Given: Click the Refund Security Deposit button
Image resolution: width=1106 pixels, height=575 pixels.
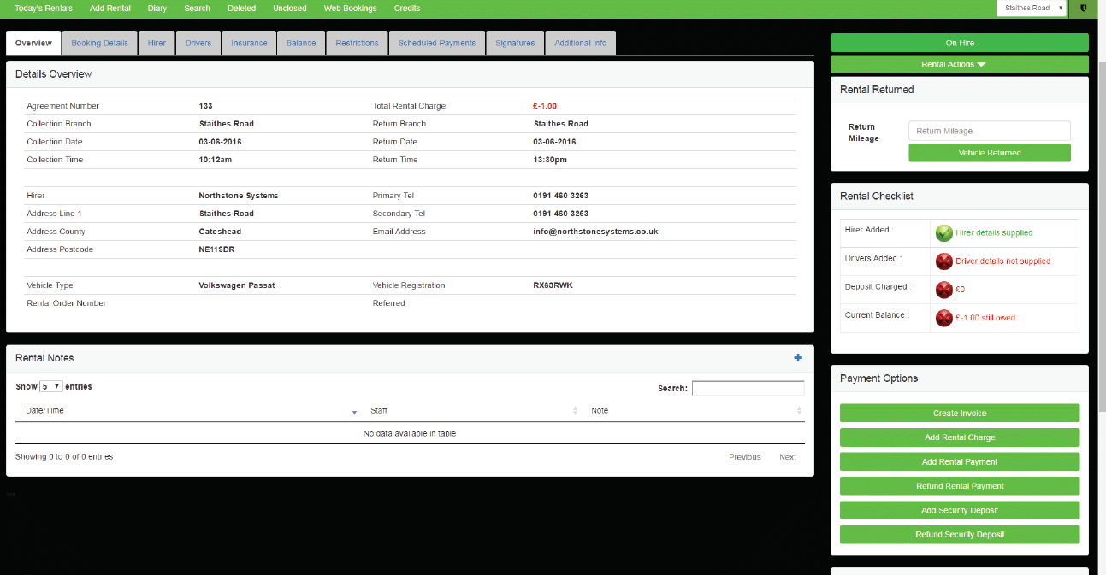Looking at the screenshot, I should 959,535.
